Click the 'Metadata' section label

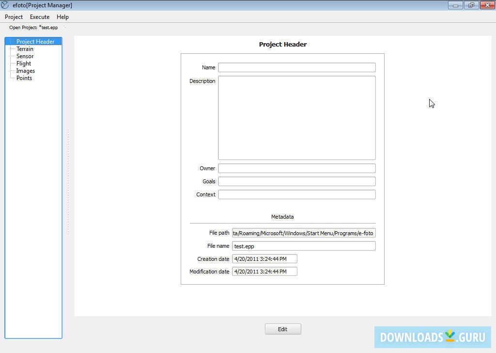click(282, 217)
